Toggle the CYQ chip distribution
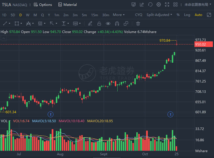214x158 pixels. 139,15
